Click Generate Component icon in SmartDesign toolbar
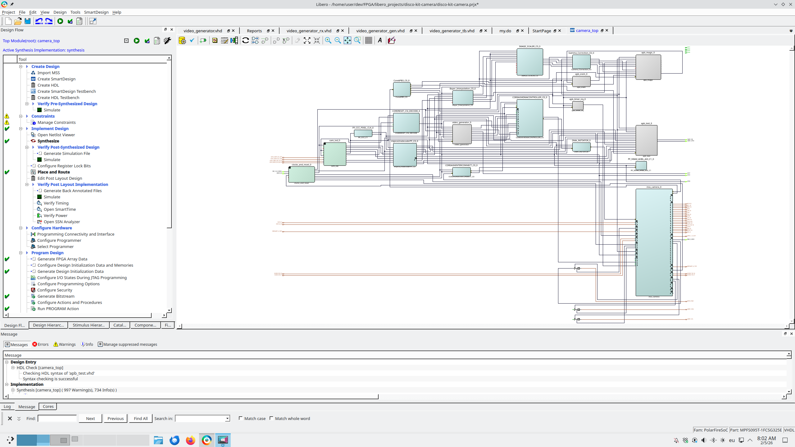The height and width of the screenshot is (447, 795). 182,40
